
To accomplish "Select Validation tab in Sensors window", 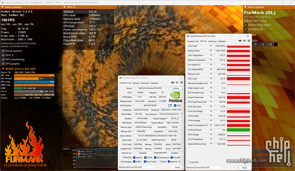I will [x=222, y=41].
